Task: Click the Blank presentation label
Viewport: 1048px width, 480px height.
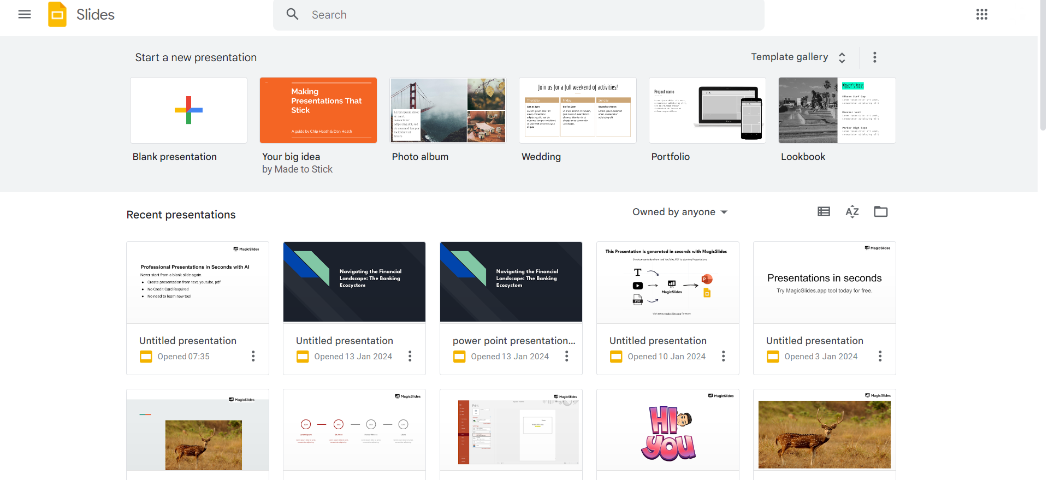Action: [175, 157]
